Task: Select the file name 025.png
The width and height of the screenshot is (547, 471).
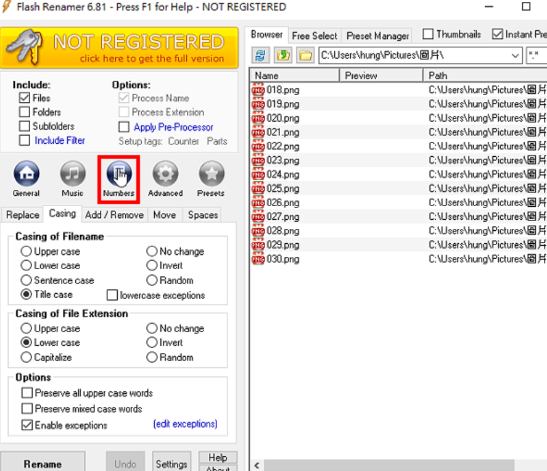Action: point(283,188)
